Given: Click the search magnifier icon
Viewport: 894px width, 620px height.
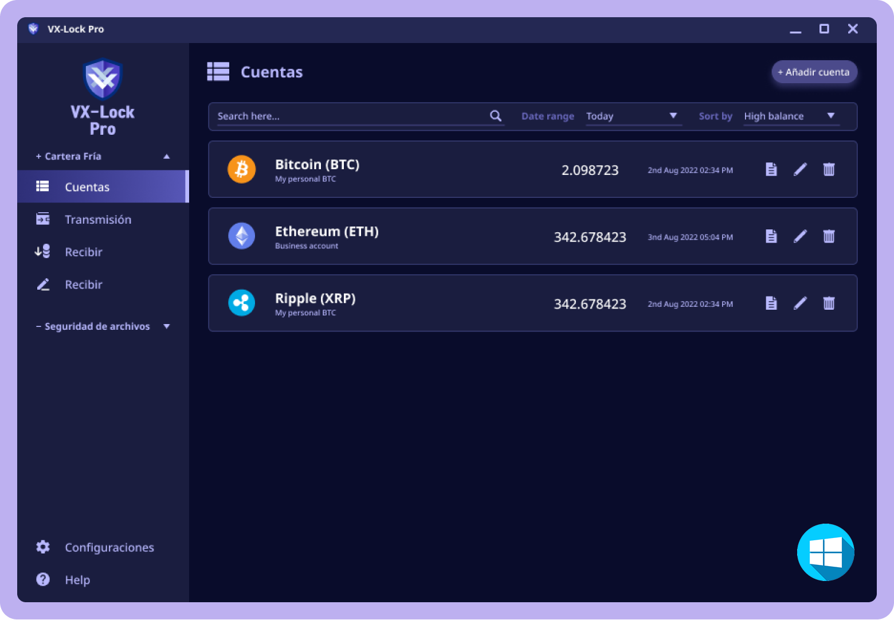Looking at the screenshot, I should [496, 116].
